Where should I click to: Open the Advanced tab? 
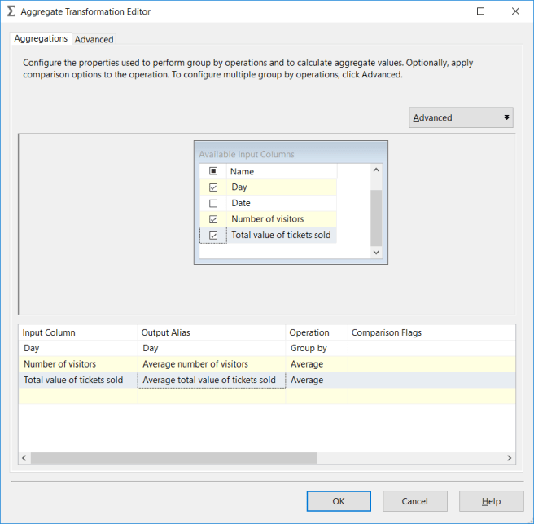point(94,39)
